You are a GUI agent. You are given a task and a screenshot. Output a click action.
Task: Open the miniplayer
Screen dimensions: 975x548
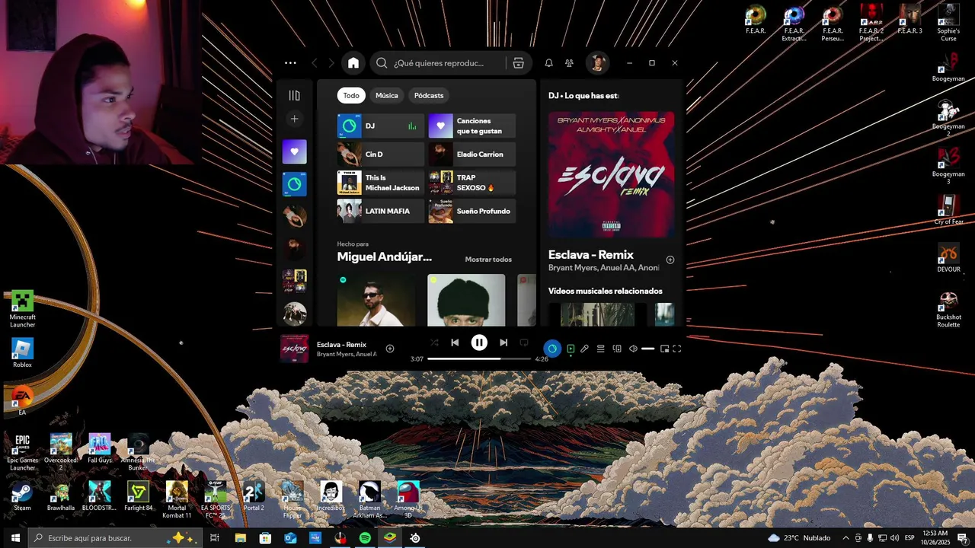(x=664, y=349)
